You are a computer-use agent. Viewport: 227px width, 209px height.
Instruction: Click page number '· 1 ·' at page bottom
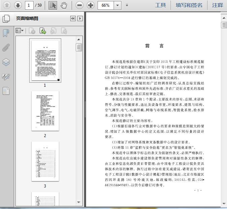(x=198, y=190)
